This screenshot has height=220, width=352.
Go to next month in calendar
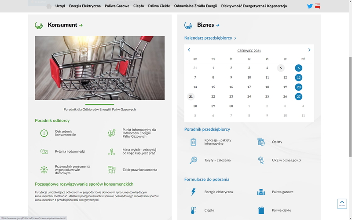[309, 50]
